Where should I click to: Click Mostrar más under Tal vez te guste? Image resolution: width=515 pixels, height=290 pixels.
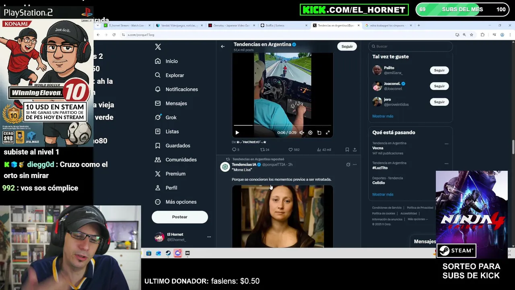[x=383, y=116]
